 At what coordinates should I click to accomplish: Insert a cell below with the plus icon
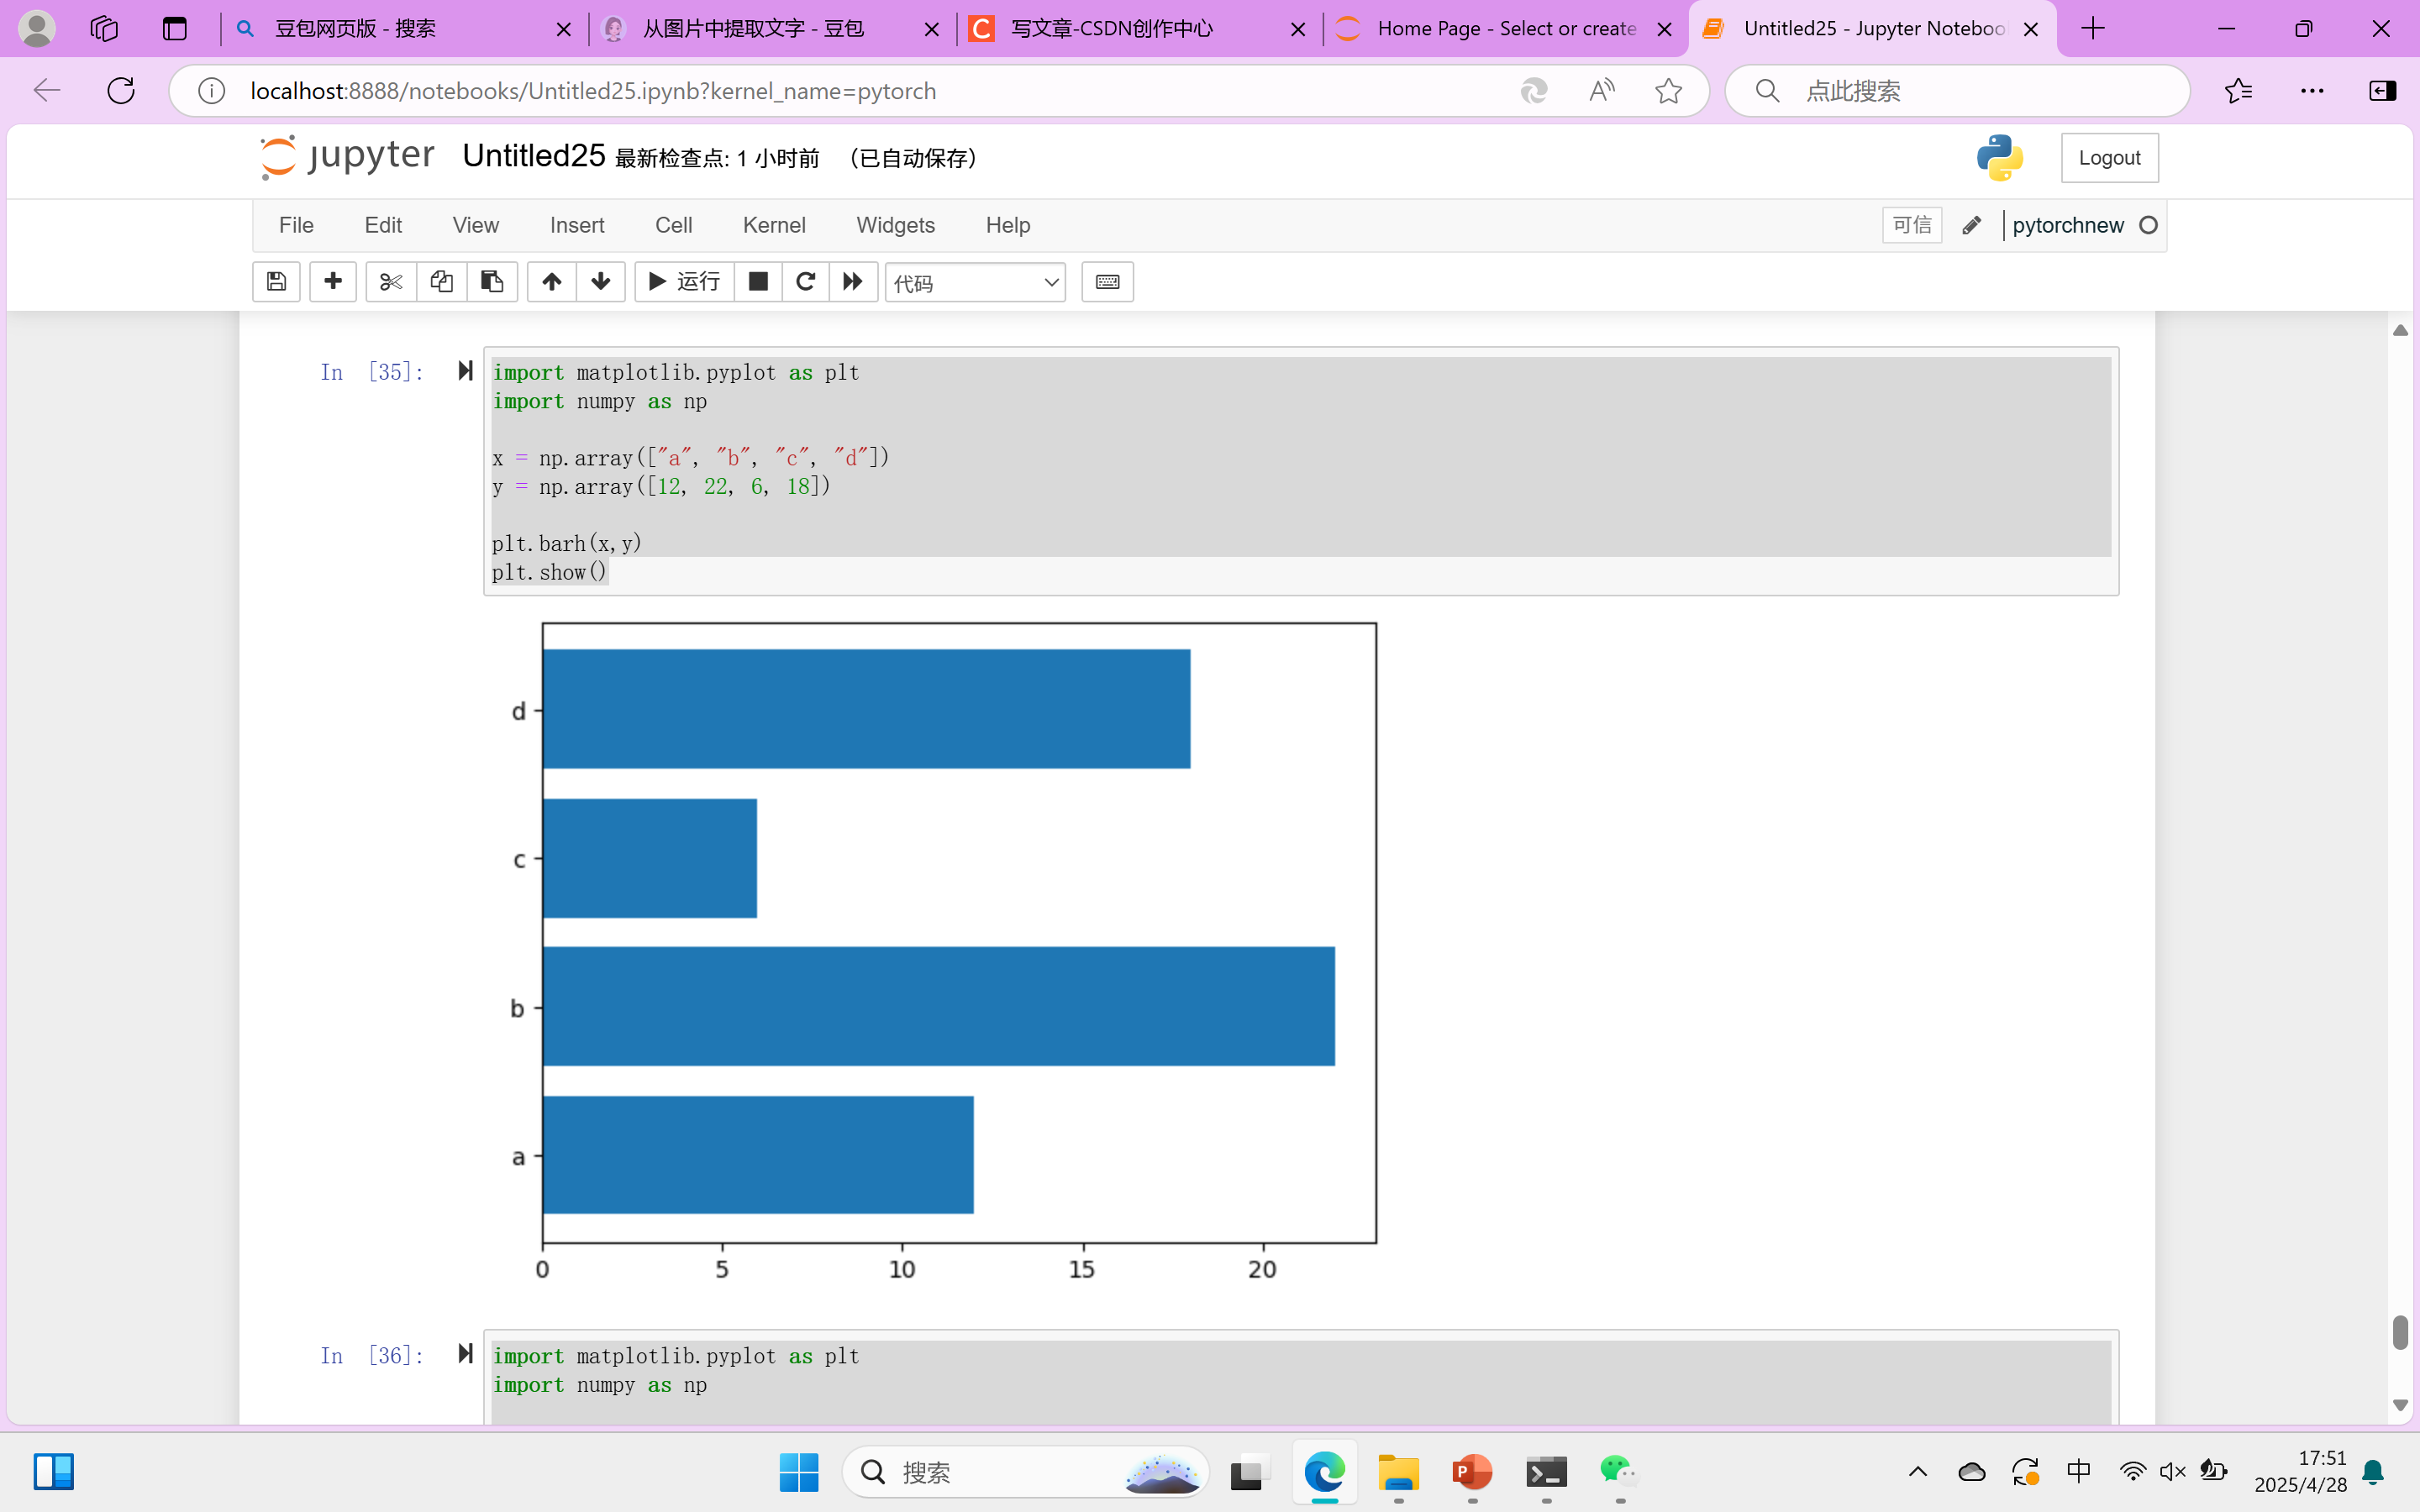(x=333, y=282)
